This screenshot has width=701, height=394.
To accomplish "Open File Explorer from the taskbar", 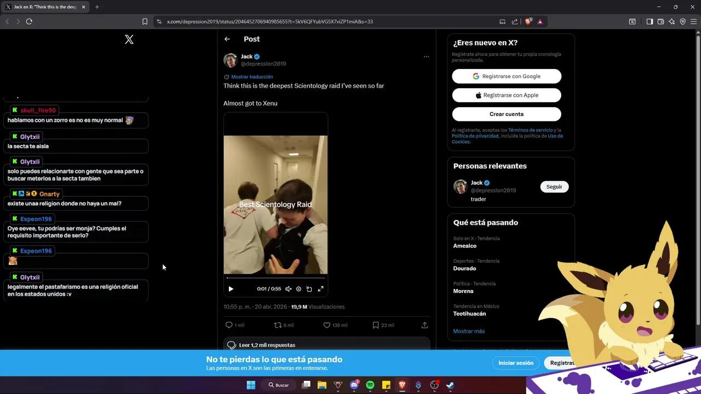I will [x=322, y=385].
